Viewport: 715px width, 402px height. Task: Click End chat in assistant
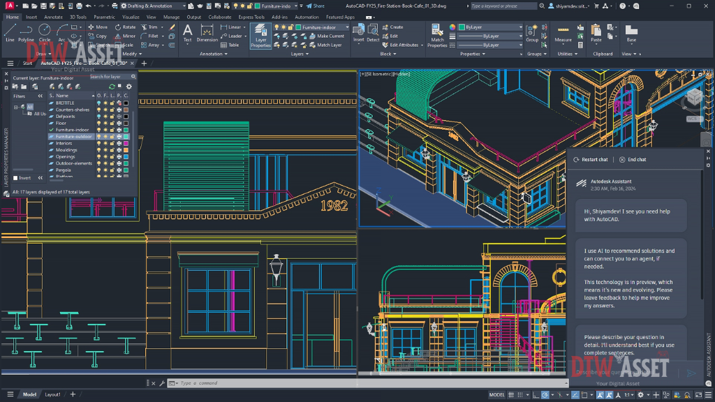coord(633,160)
